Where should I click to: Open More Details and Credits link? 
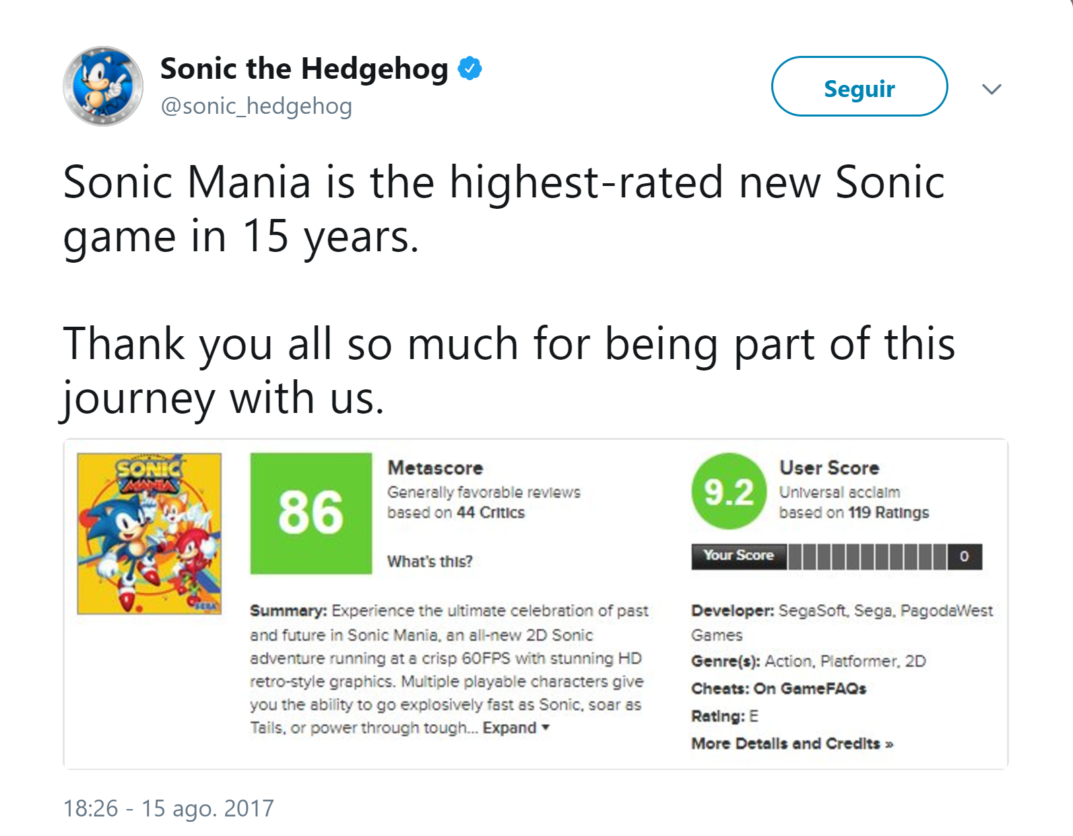coord(792,744)
